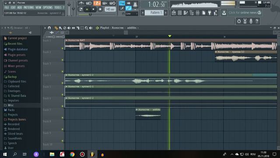The image size is (280, 158).
Task: Toggle typing keyboard to piano button
Action: tap(122, 3)
